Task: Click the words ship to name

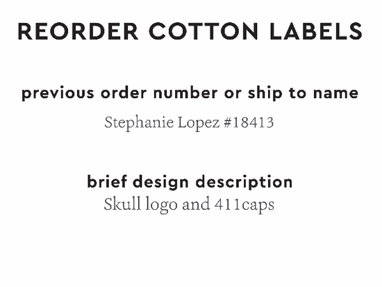Action: click(x=303, y=94)
